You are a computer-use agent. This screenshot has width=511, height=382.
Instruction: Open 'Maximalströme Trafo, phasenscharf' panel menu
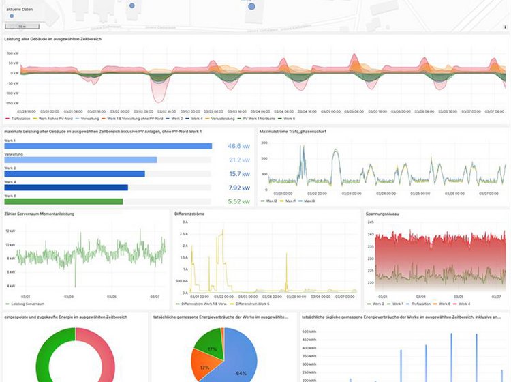293,132
